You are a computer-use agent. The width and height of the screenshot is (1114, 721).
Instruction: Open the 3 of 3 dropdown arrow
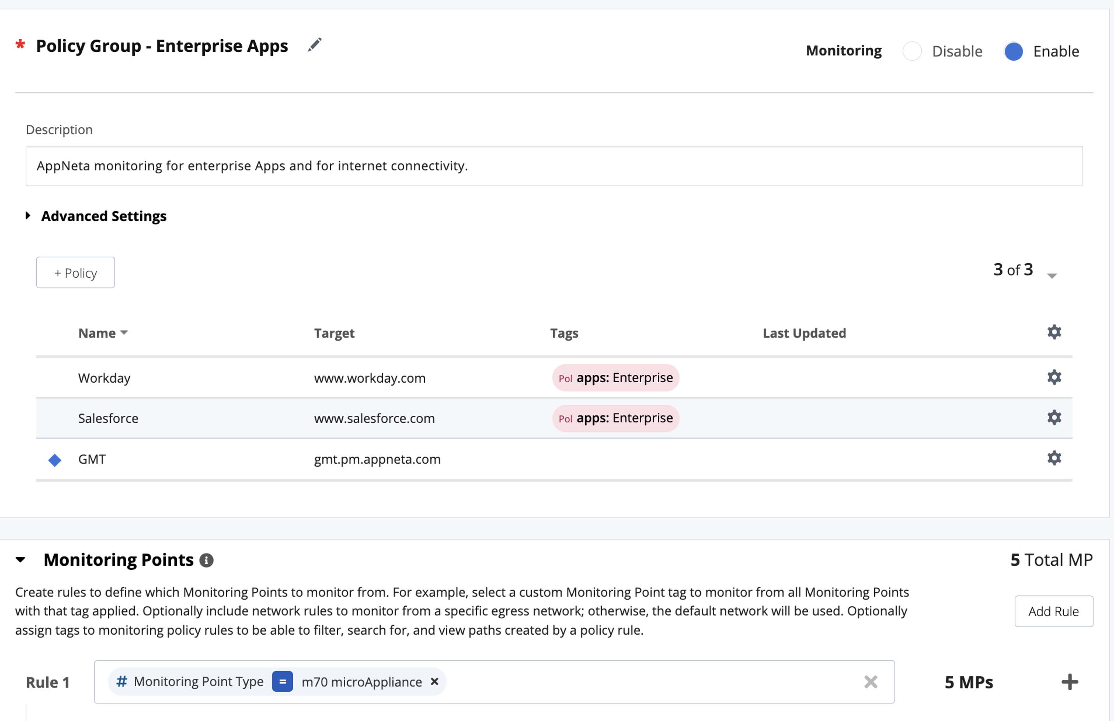(1052, 275)
